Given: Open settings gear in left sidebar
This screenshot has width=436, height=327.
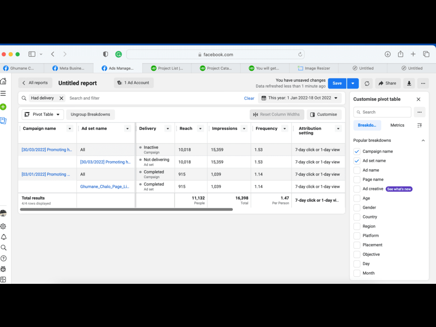Looking at the screenshot, I should point(3,226).
